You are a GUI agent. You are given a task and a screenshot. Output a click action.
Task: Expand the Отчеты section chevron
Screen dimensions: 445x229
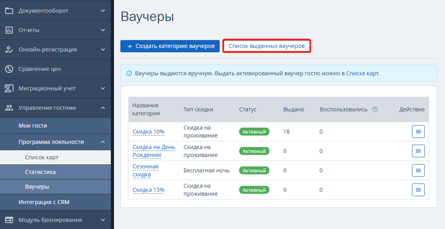pos(103,30)
